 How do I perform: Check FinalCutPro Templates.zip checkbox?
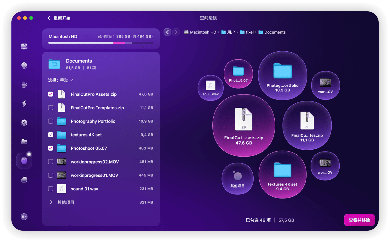click(50, 108)
